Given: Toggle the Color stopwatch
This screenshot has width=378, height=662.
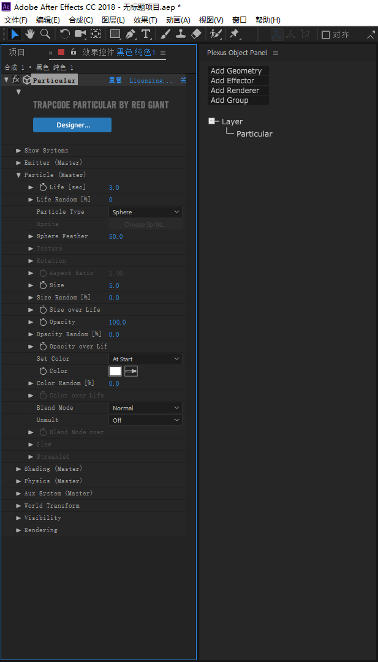Looking at the screenshot, I should [43, 370].
